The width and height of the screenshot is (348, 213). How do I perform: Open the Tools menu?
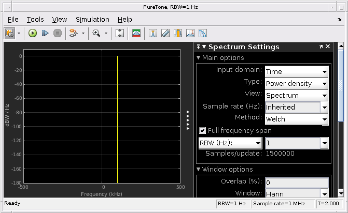click(x=35, y=19)
